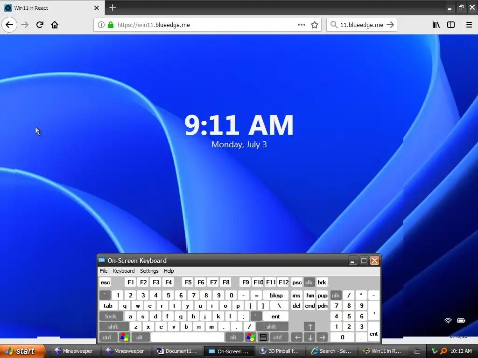Go back with the browser back arrow

pos(9,25)
